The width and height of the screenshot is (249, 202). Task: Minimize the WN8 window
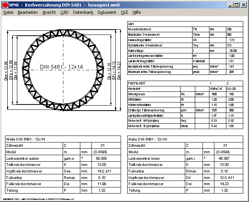pos(230,5)
